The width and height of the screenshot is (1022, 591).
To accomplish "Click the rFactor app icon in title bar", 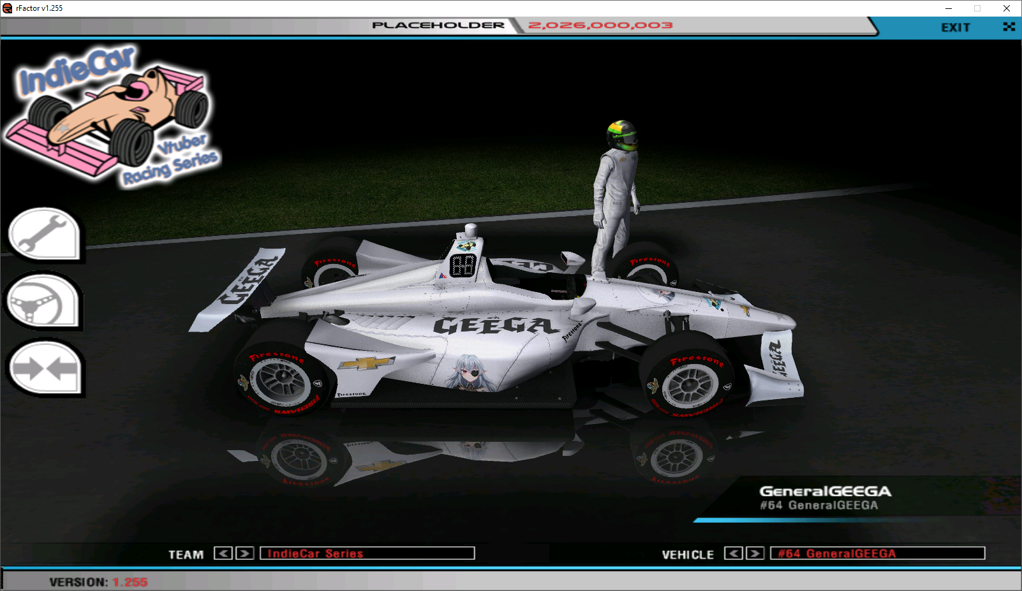I will (8, 8).
